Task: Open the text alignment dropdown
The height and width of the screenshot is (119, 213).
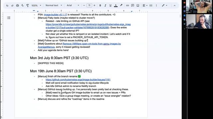Action: tap(145, 6)
